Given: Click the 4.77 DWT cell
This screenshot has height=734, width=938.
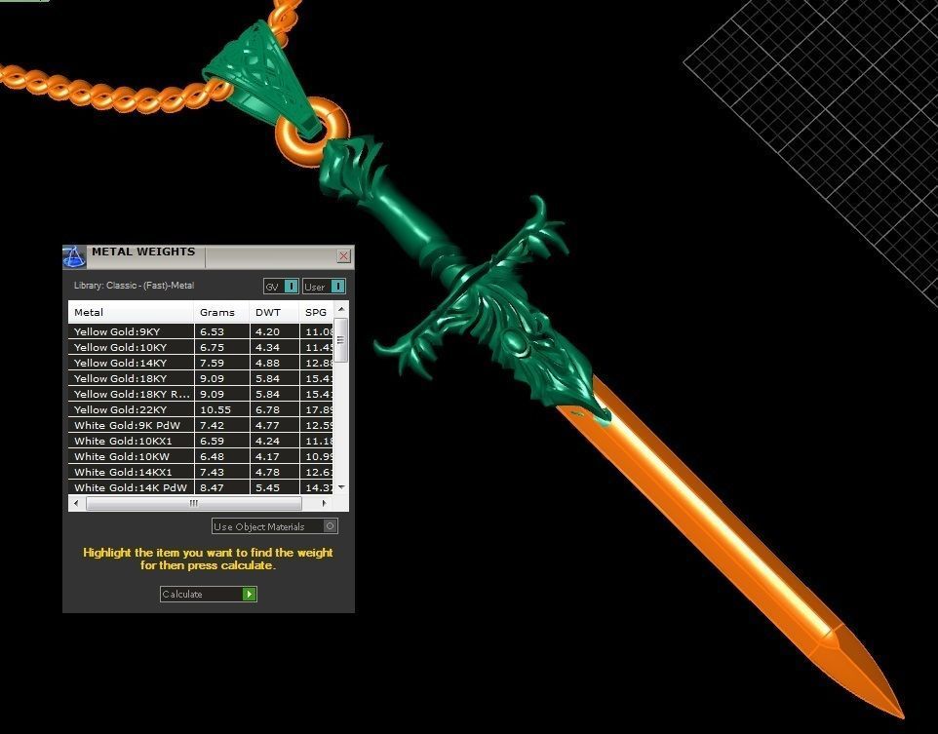Looking at the screenshot, I should coord(275,425).
